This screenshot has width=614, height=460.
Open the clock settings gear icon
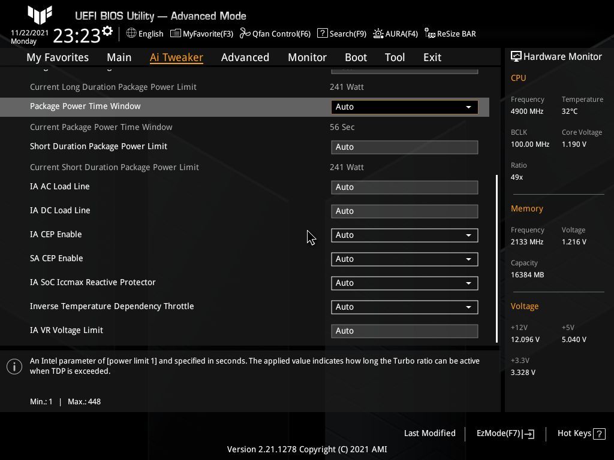click(107, 31)
